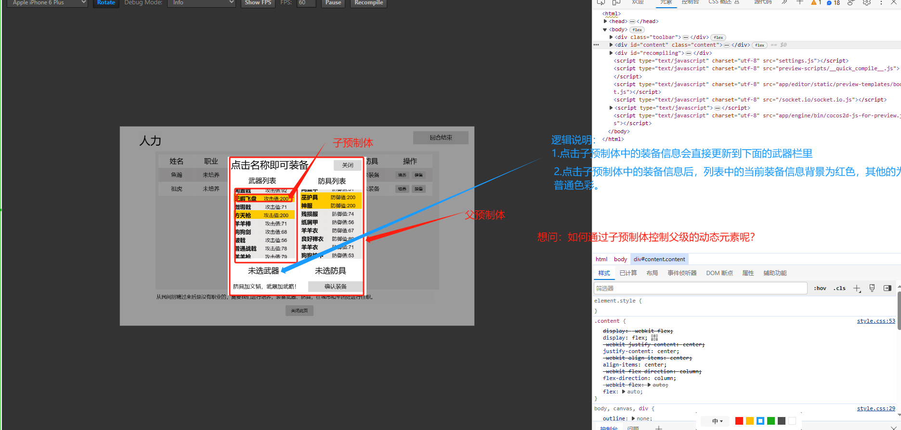This screenshot has width=901, height=430.
Task: Open DevTools settings gear
Action: click(866, 2)
